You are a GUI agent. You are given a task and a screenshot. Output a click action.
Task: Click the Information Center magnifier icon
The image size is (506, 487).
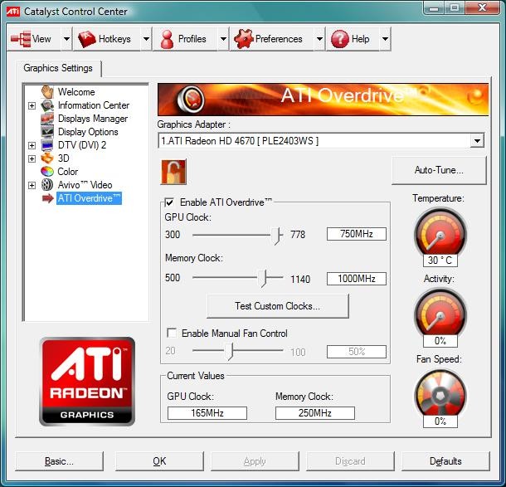47,105
